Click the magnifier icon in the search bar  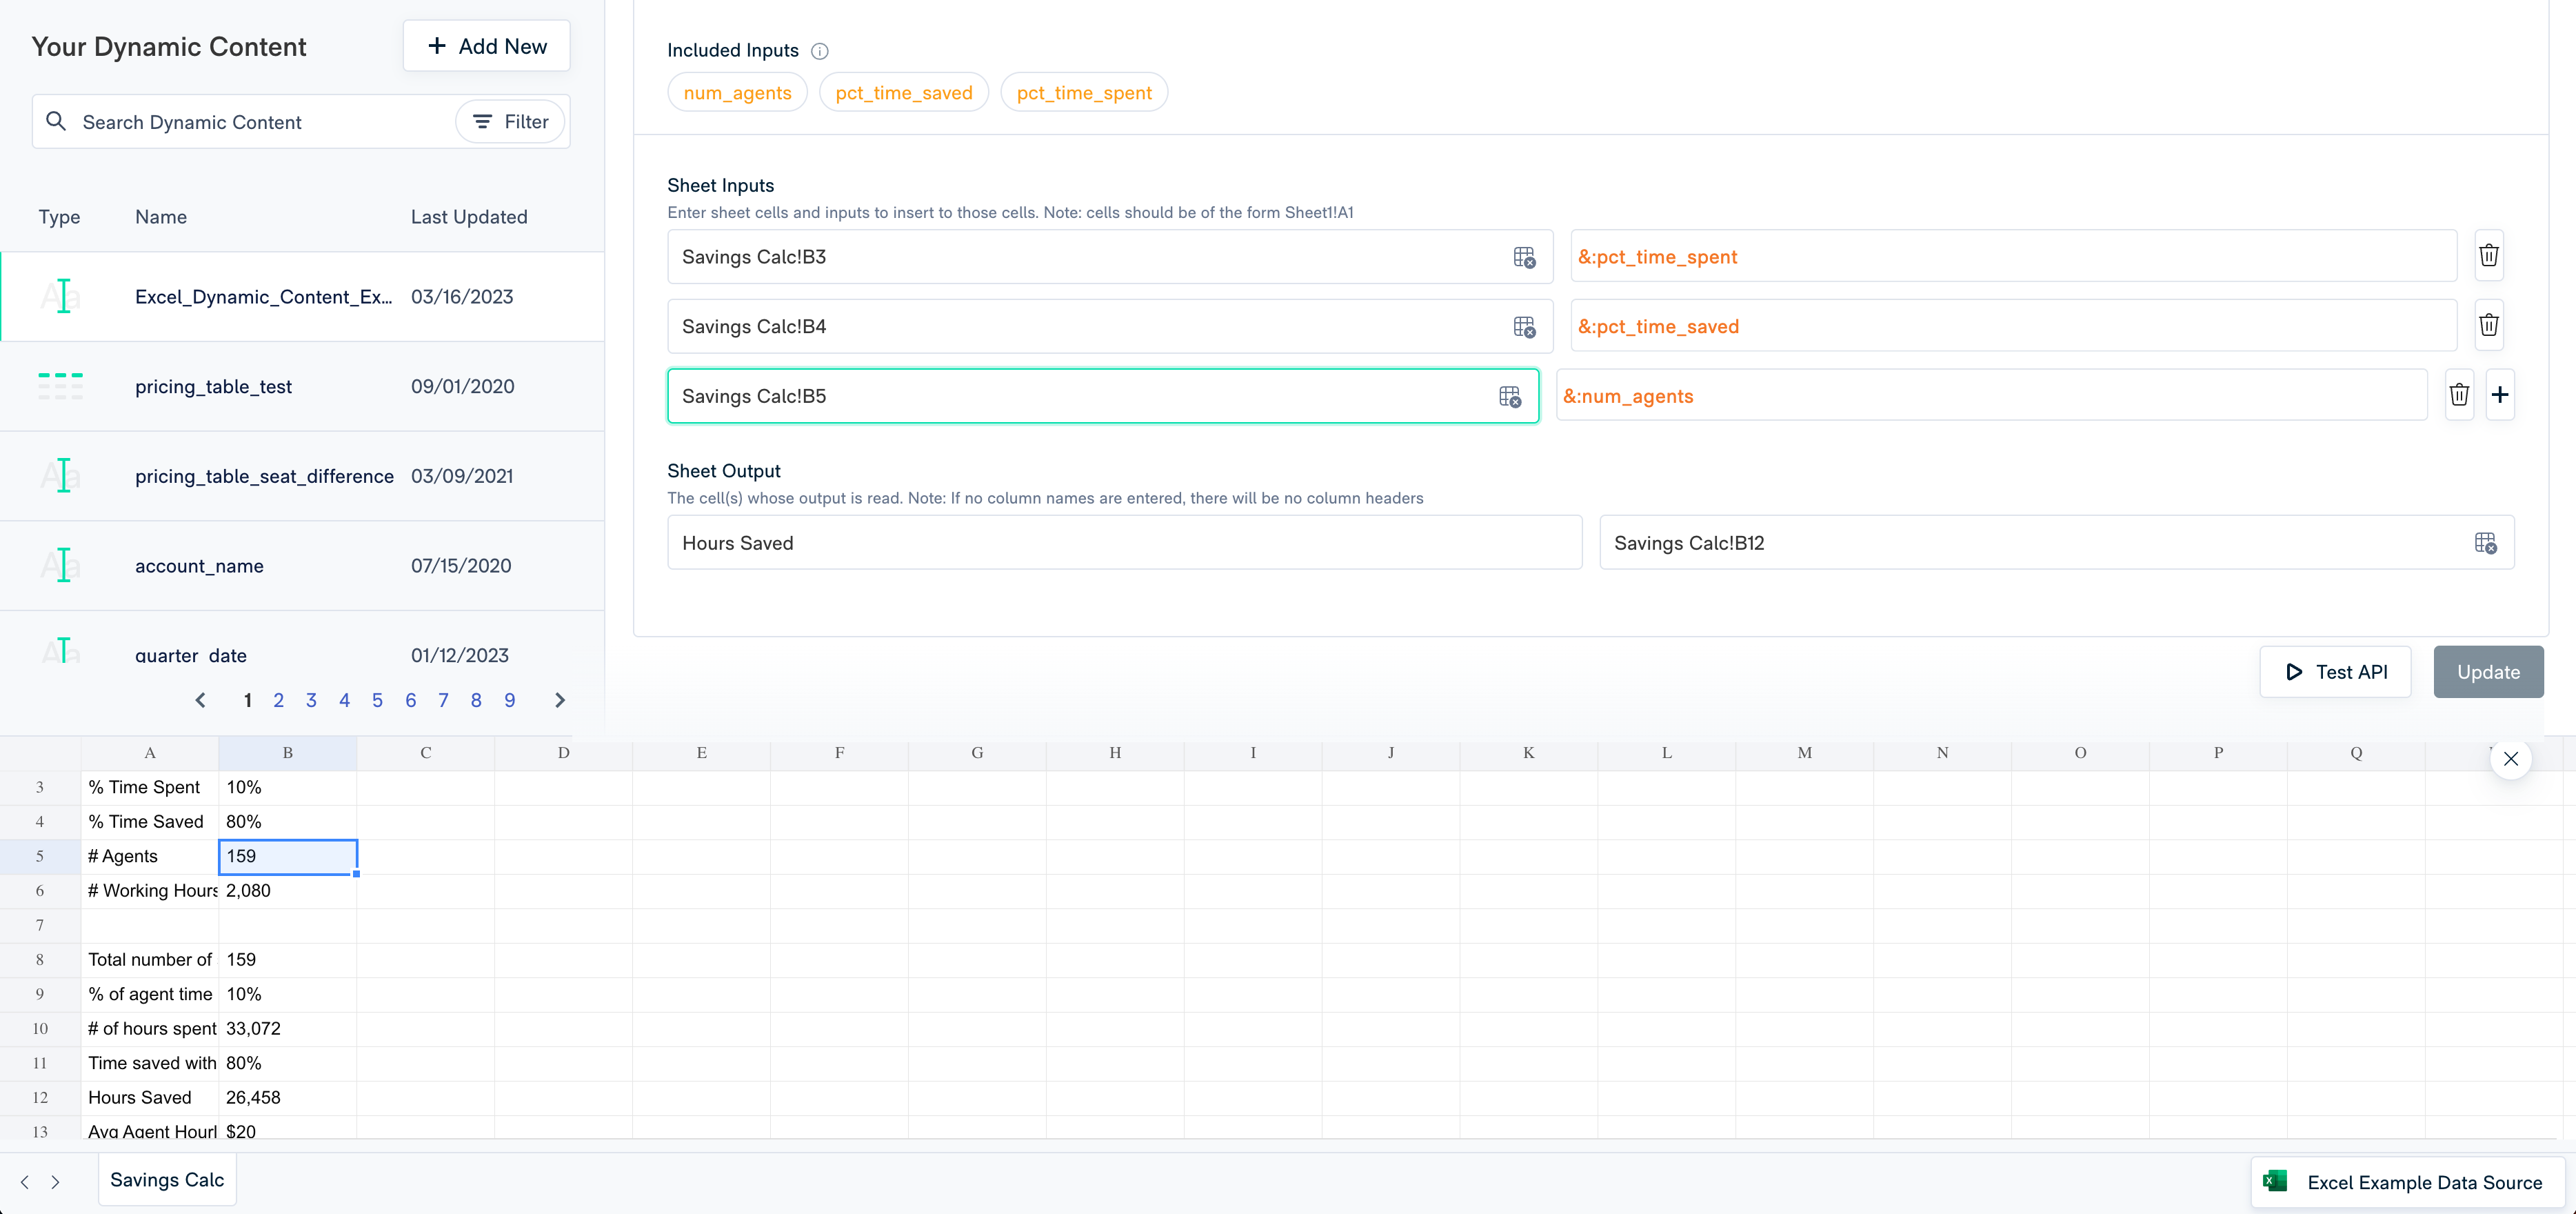click(57, 121)
